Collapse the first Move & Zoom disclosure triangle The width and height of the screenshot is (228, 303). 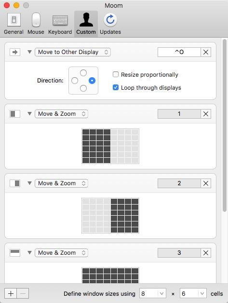(x=29, y=114)
